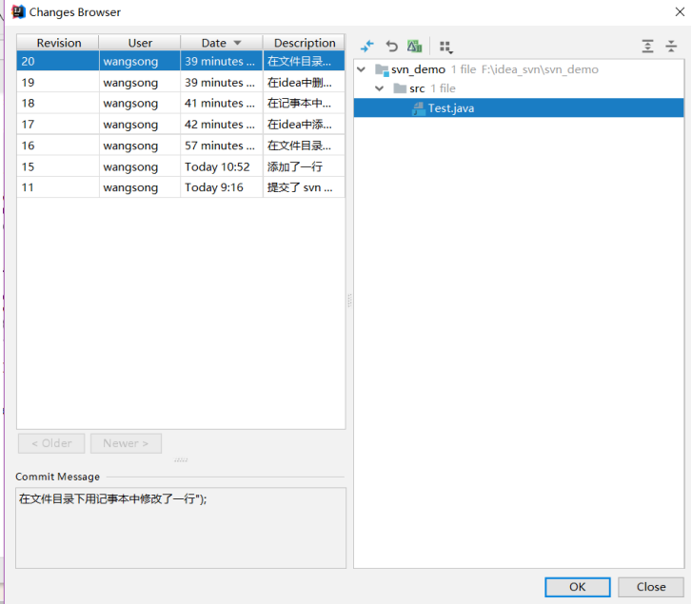This screenshot has height=604, width=692.
Task: Click the '添加了一行' description cell
Action: [304, 166]
